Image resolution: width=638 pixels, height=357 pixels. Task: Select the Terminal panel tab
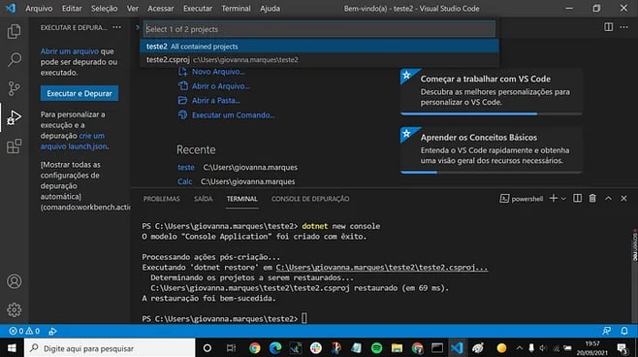[241, 199]
